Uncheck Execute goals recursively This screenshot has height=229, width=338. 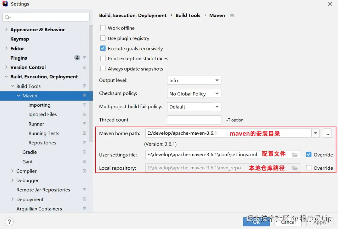[103, 48]
